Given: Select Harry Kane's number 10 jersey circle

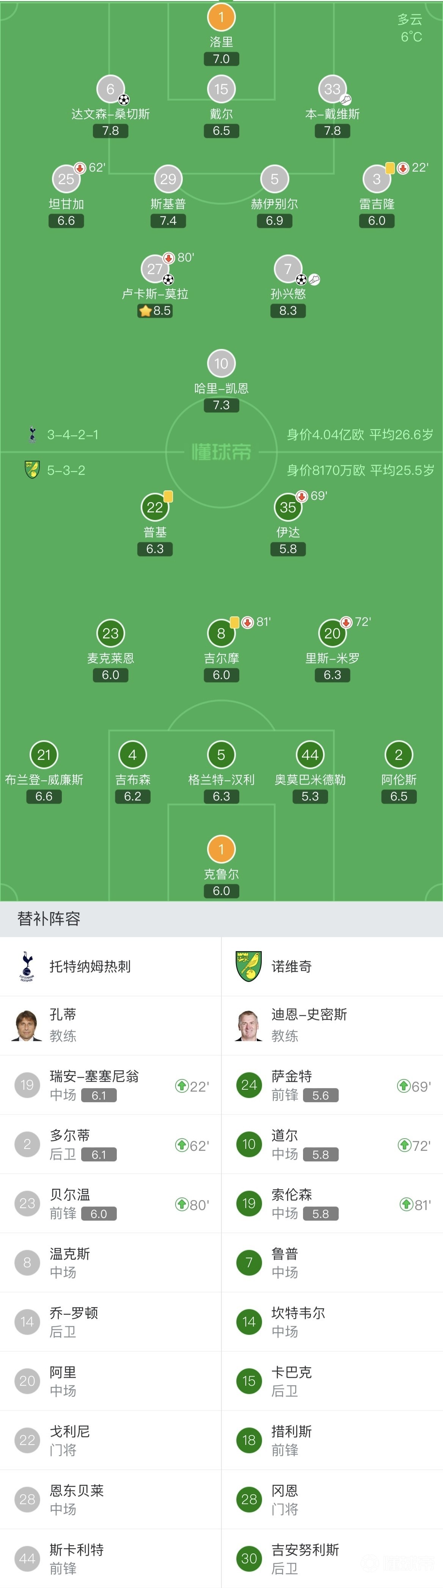Looking at the screenshot, I should (x=221, y=363).
